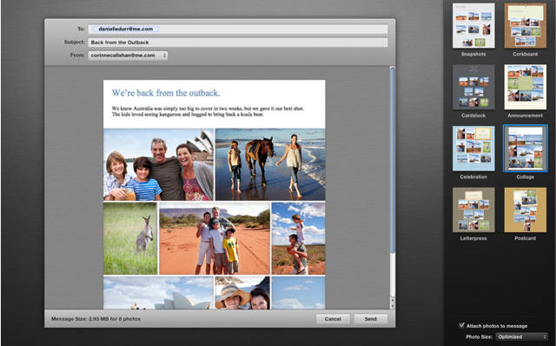Select the beach photo with horse
Screen dimensions: 556x346
270,164
